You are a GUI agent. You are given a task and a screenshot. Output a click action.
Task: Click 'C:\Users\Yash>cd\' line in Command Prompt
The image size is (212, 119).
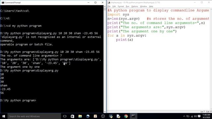tap(15, 11)
